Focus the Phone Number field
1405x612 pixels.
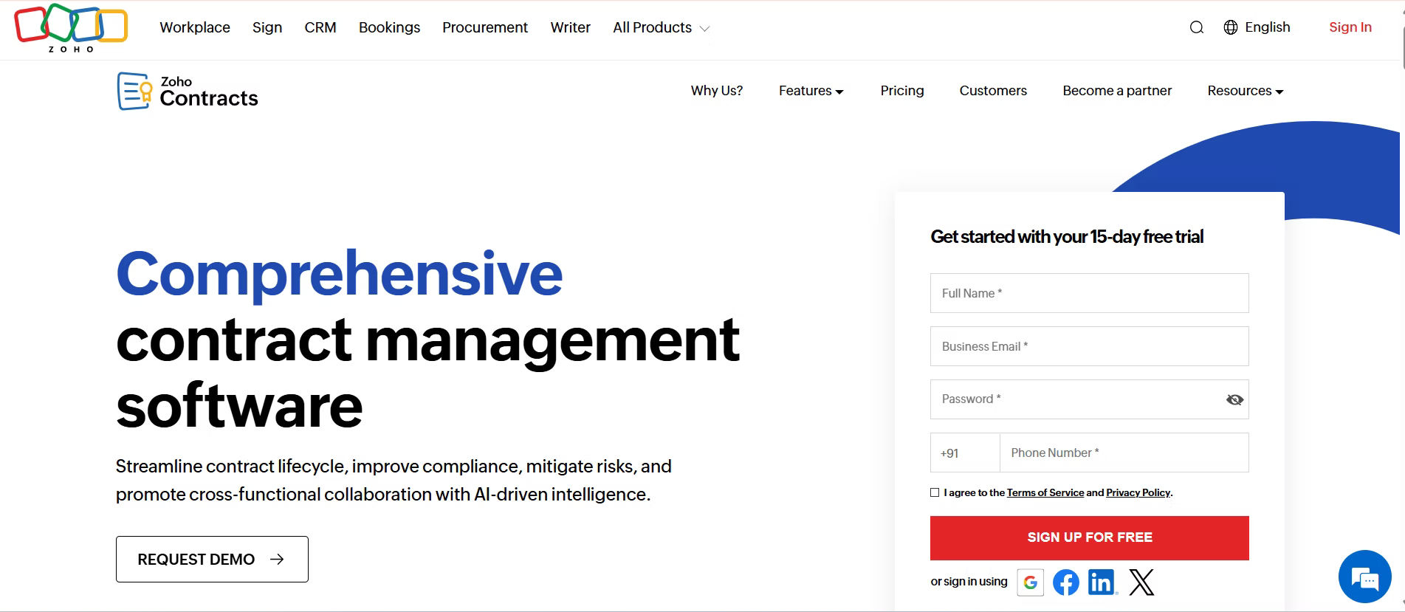1124,453
